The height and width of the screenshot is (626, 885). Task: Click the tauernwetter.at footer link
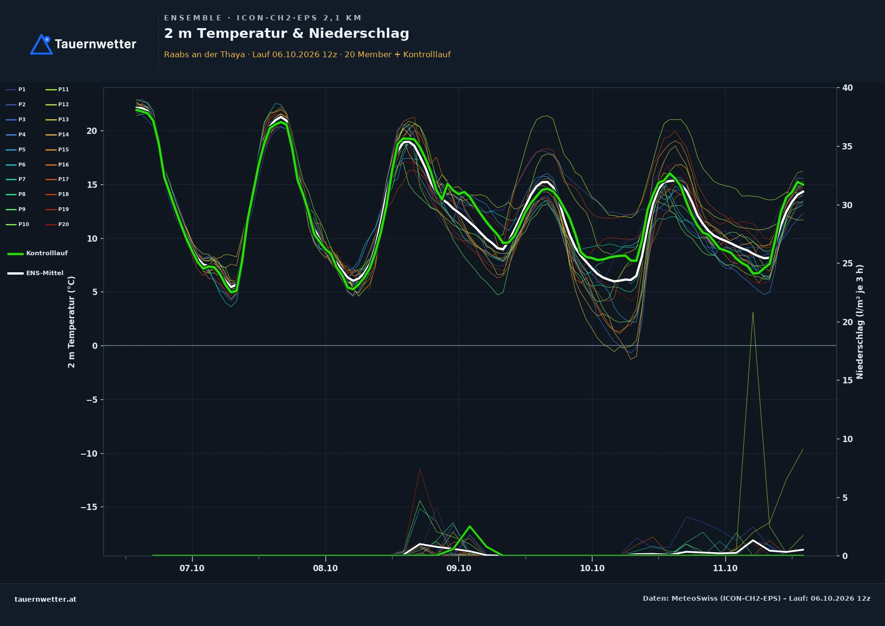[46, 599]
